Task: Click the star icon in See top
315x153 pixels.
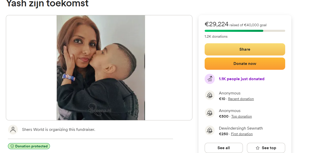Action: pyautogui.click(x=258, y=148)
